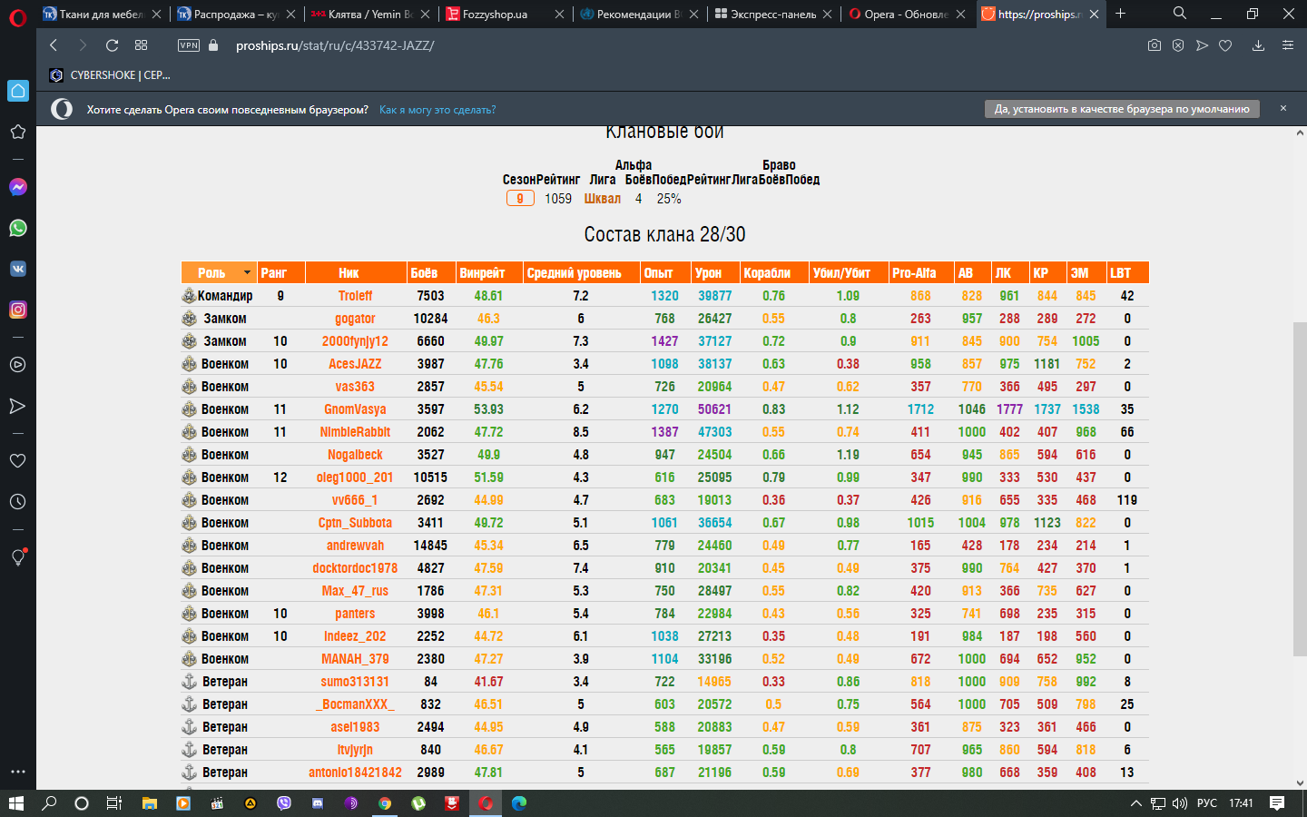Image resolution: width=1307 pixels, height=817 pixels.
Task: Click the page vertical scrollbar thumb
Action: click(x=1300, y=488)
